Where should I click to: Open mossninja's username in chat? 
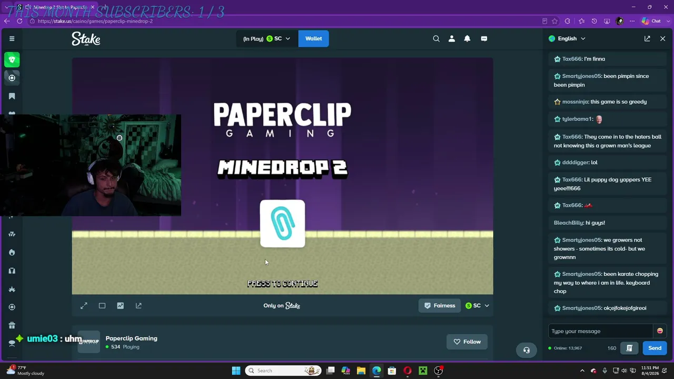(x=575, y=102)
